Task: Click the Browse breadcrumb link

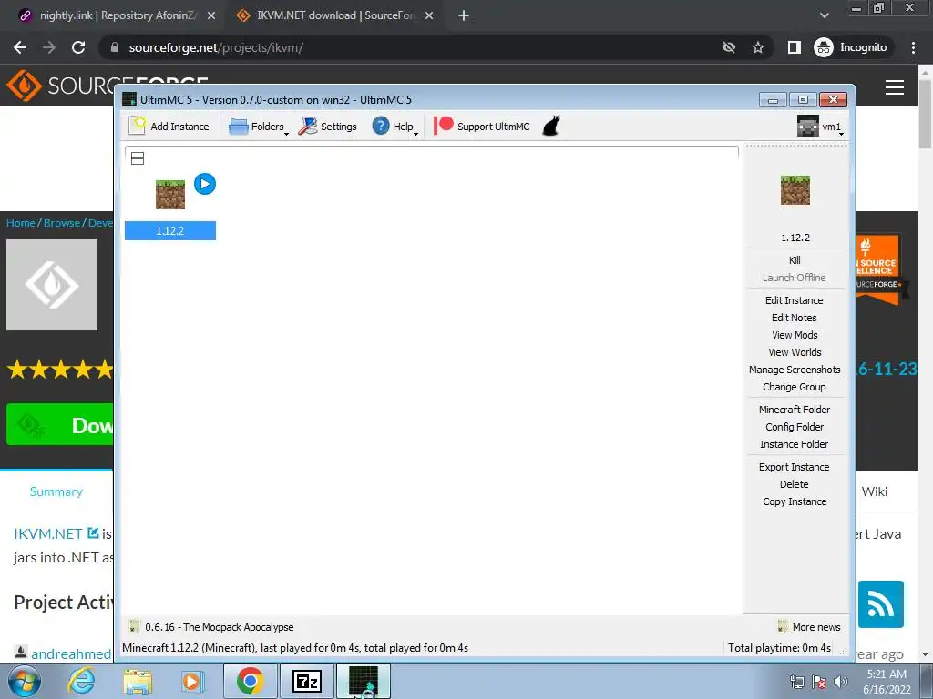Action: coord(62,223)
